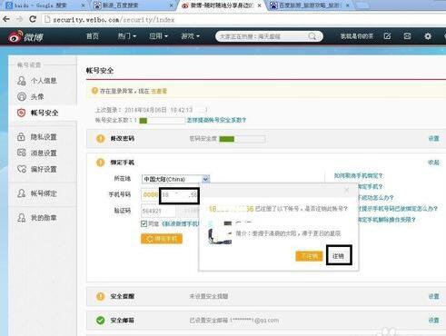Click the phone number input field
The height and width of the screenshot is (336, 446).
click(180, 195)
